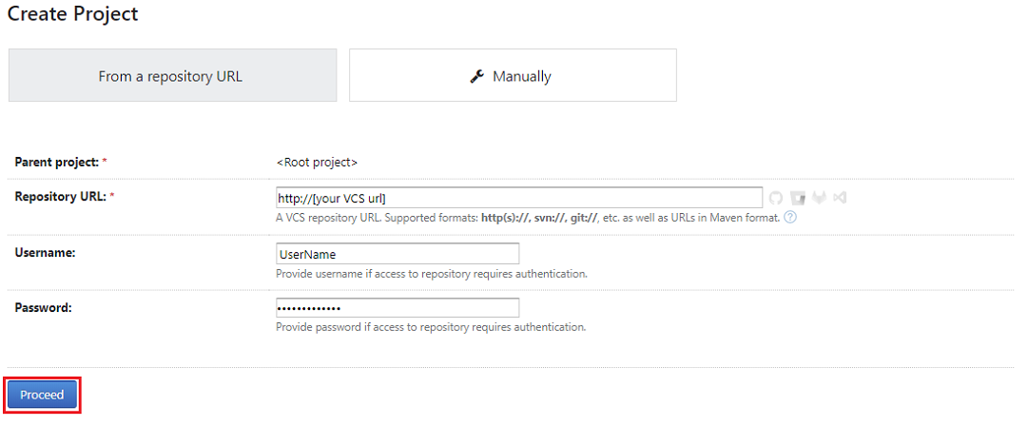Focus the Repository URL text field

click(x=519, y=197)
